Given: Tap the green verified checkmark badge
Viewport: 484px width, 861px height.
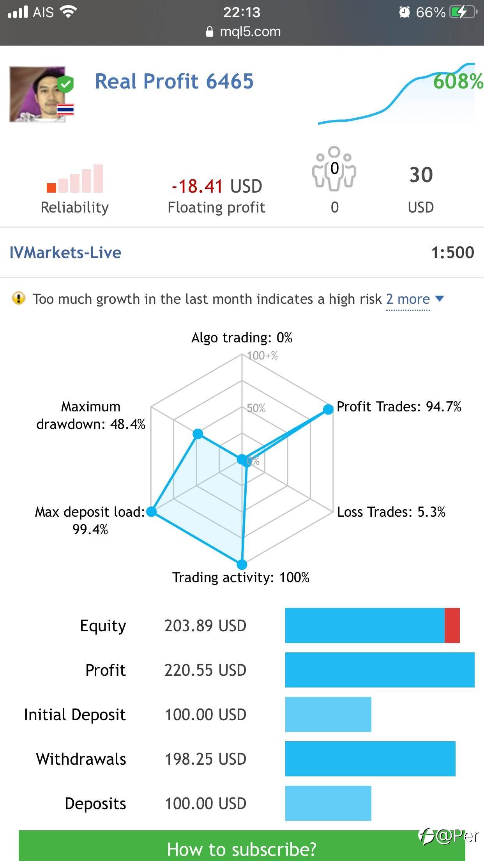Looking at the screenshot, I should pos(65,84).
